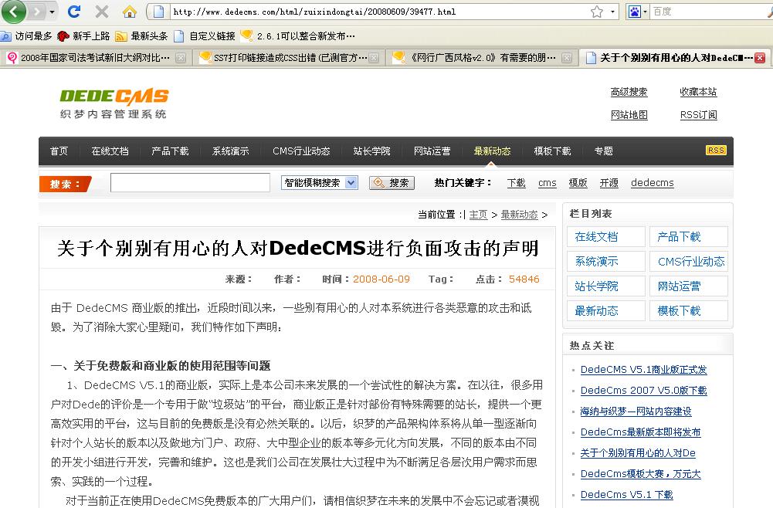This screenshot has width=773, height=508.
Task: Bookmark this page with the star icon
Action: [x=596, y=12]
